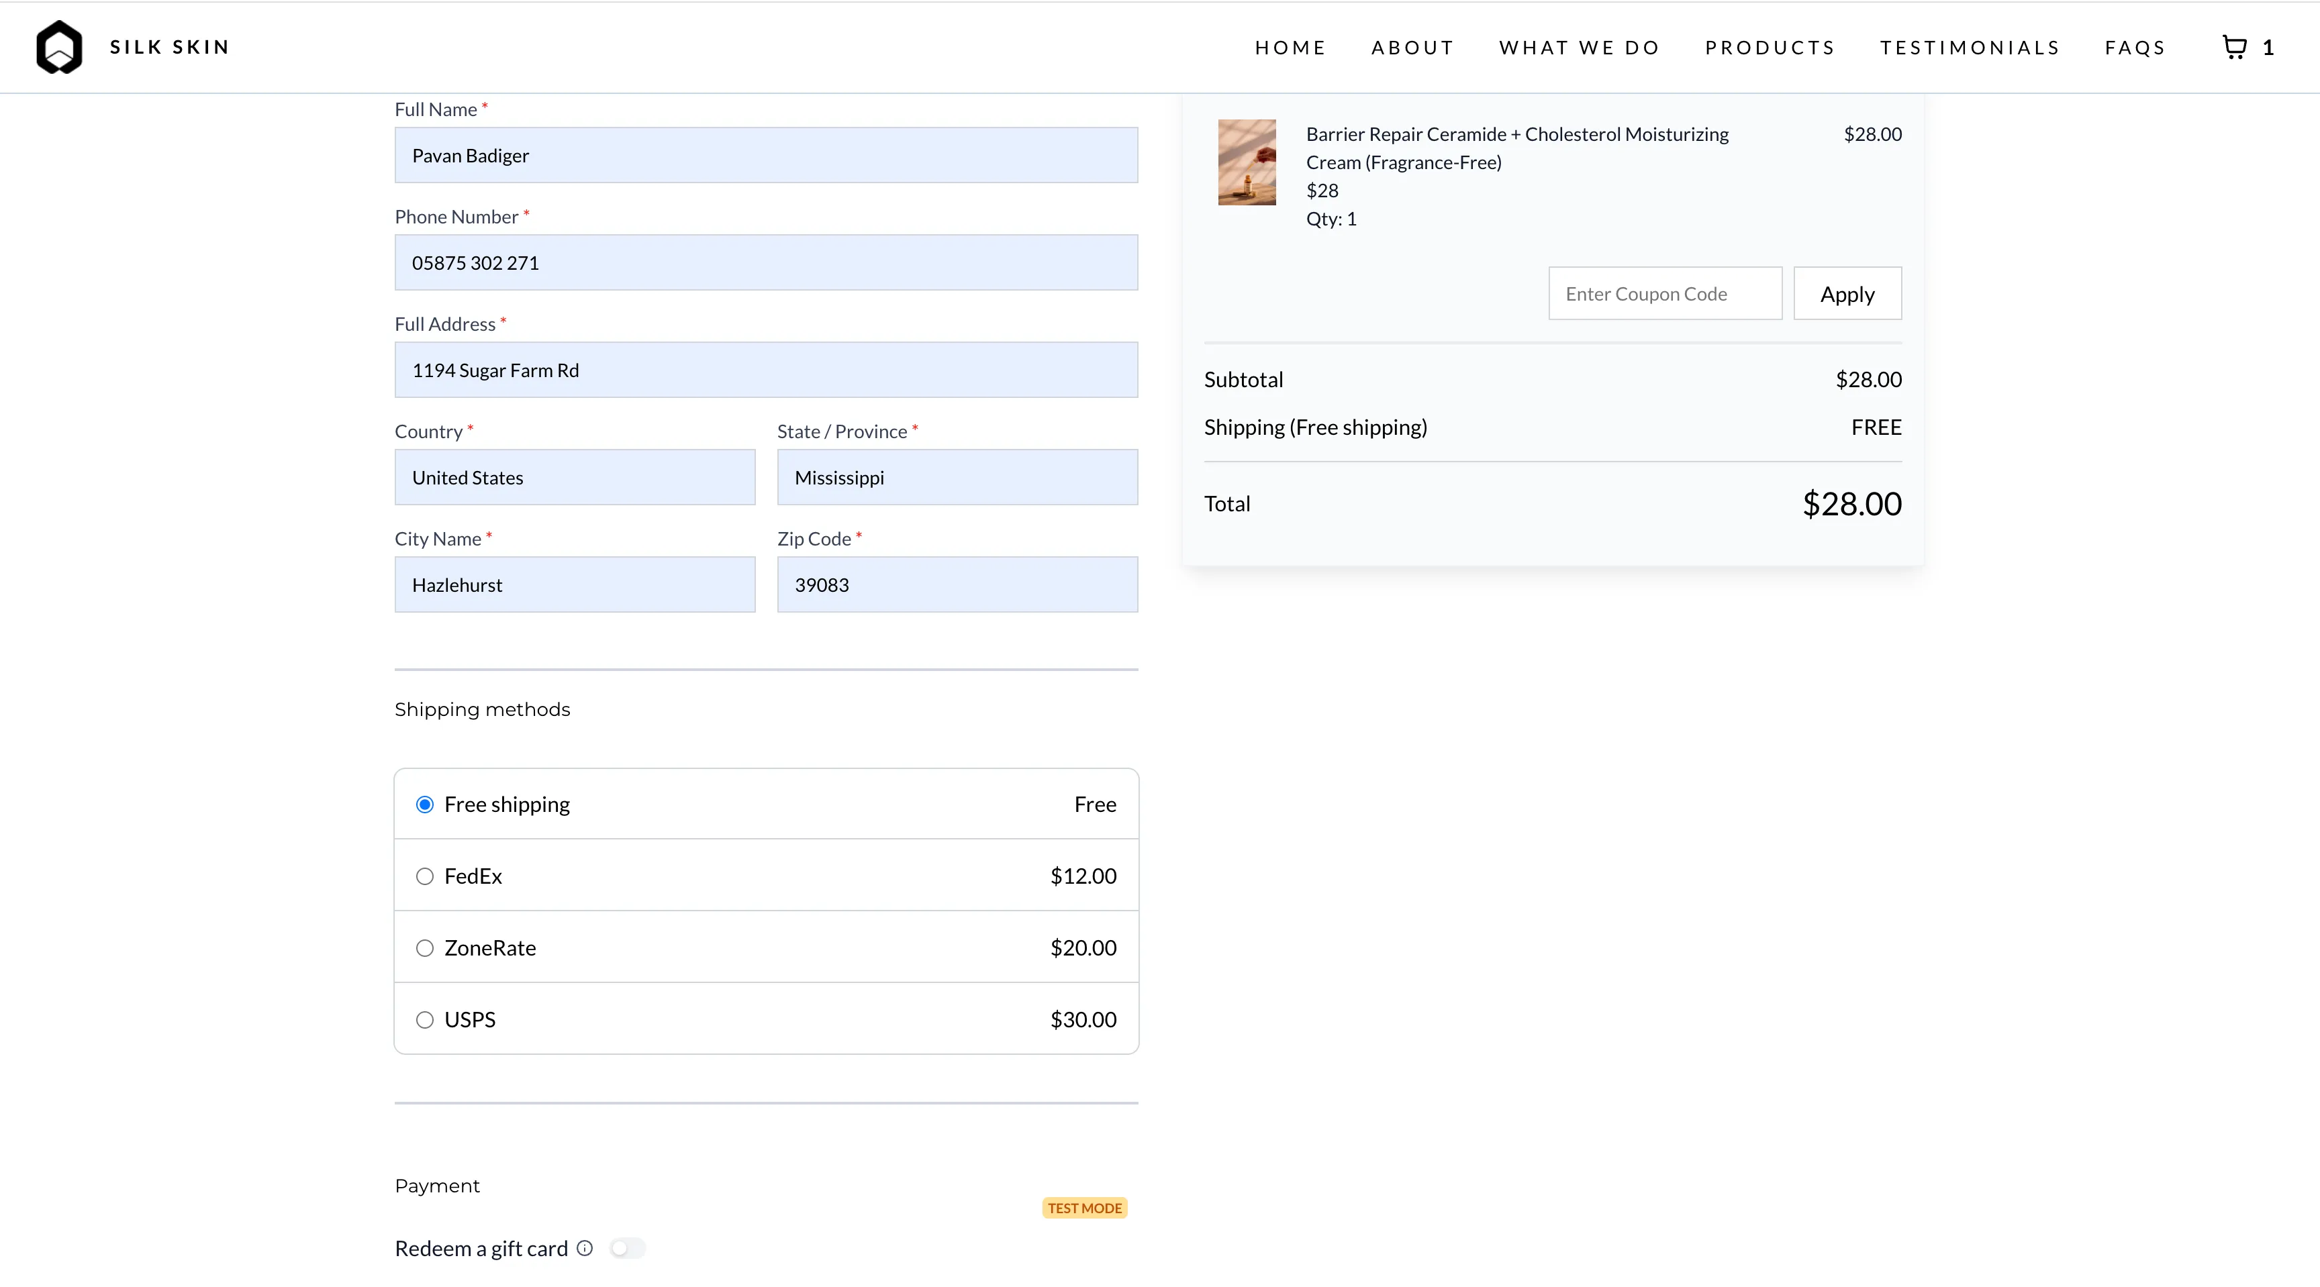
Task: Focus the Enter Coupon Code field
Action: 1664,293
